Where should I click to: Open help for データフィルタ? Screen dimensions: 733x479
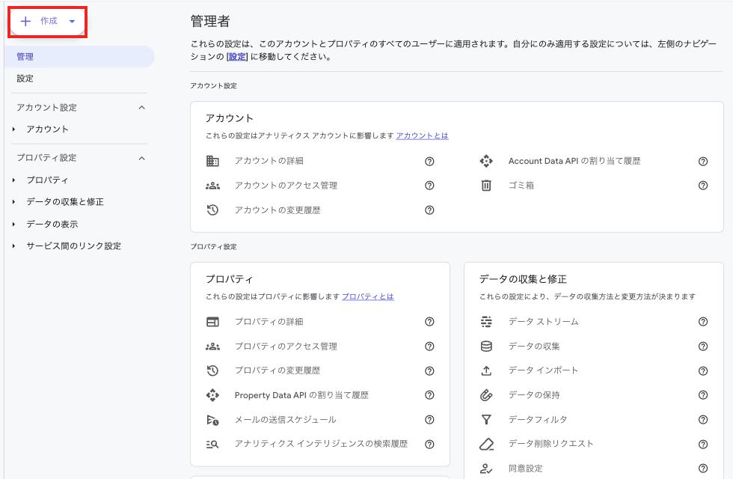(x=703, y=420)
